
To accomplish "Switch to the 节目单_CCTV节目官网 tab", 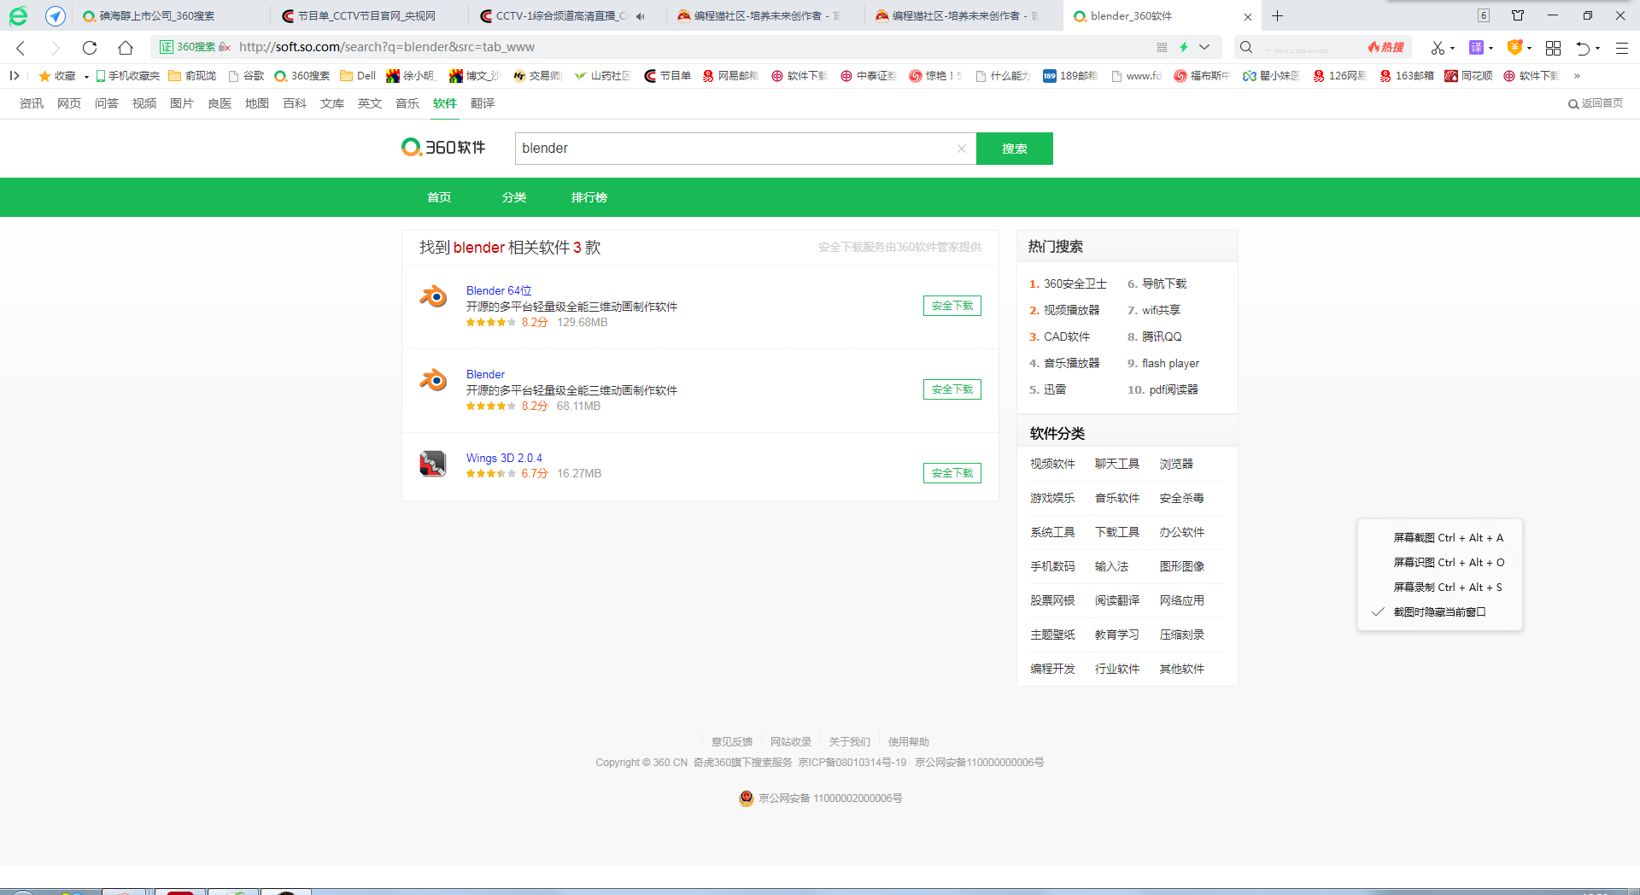I will pyautogui.click(x=369, y=16).
